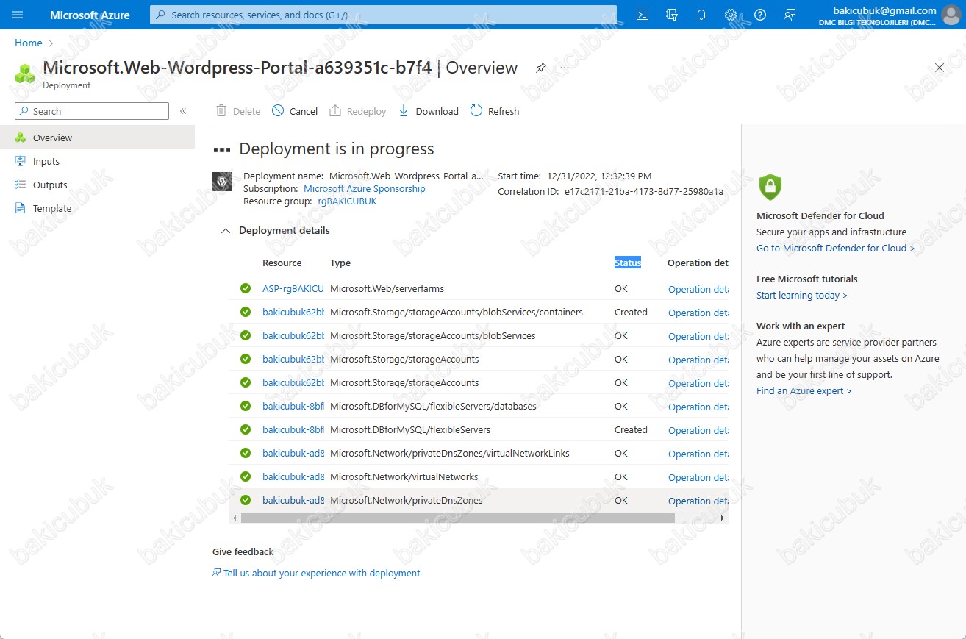Refresh the deployment overview

pos(494,111)
